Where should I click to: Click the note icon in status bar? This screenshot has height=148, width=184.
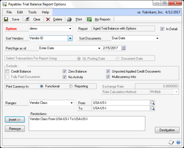point(171,142)
